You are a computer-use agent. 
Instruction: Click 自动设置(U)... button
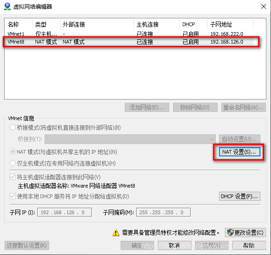(x=239, y=139)
